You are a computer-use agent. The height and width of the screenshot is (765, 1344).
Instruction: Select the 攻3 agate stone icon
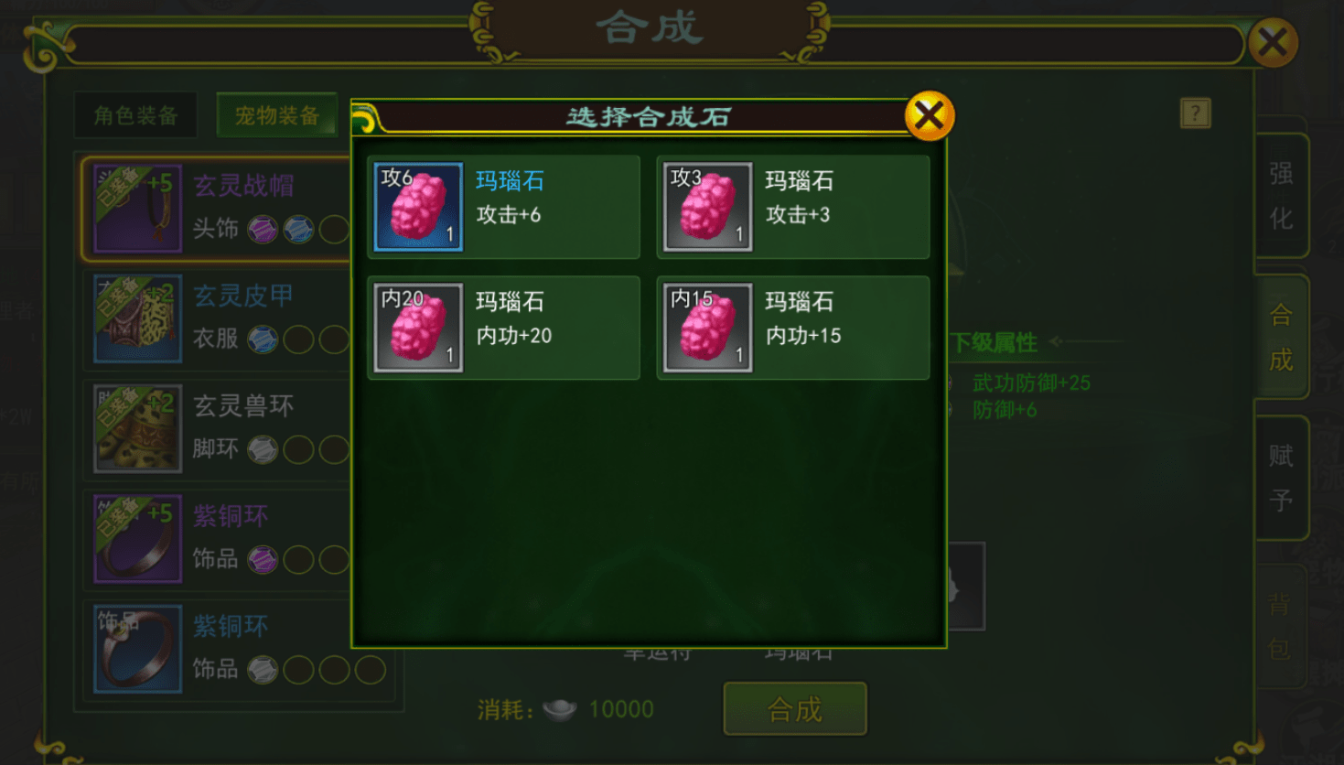[x=707, y=207]
